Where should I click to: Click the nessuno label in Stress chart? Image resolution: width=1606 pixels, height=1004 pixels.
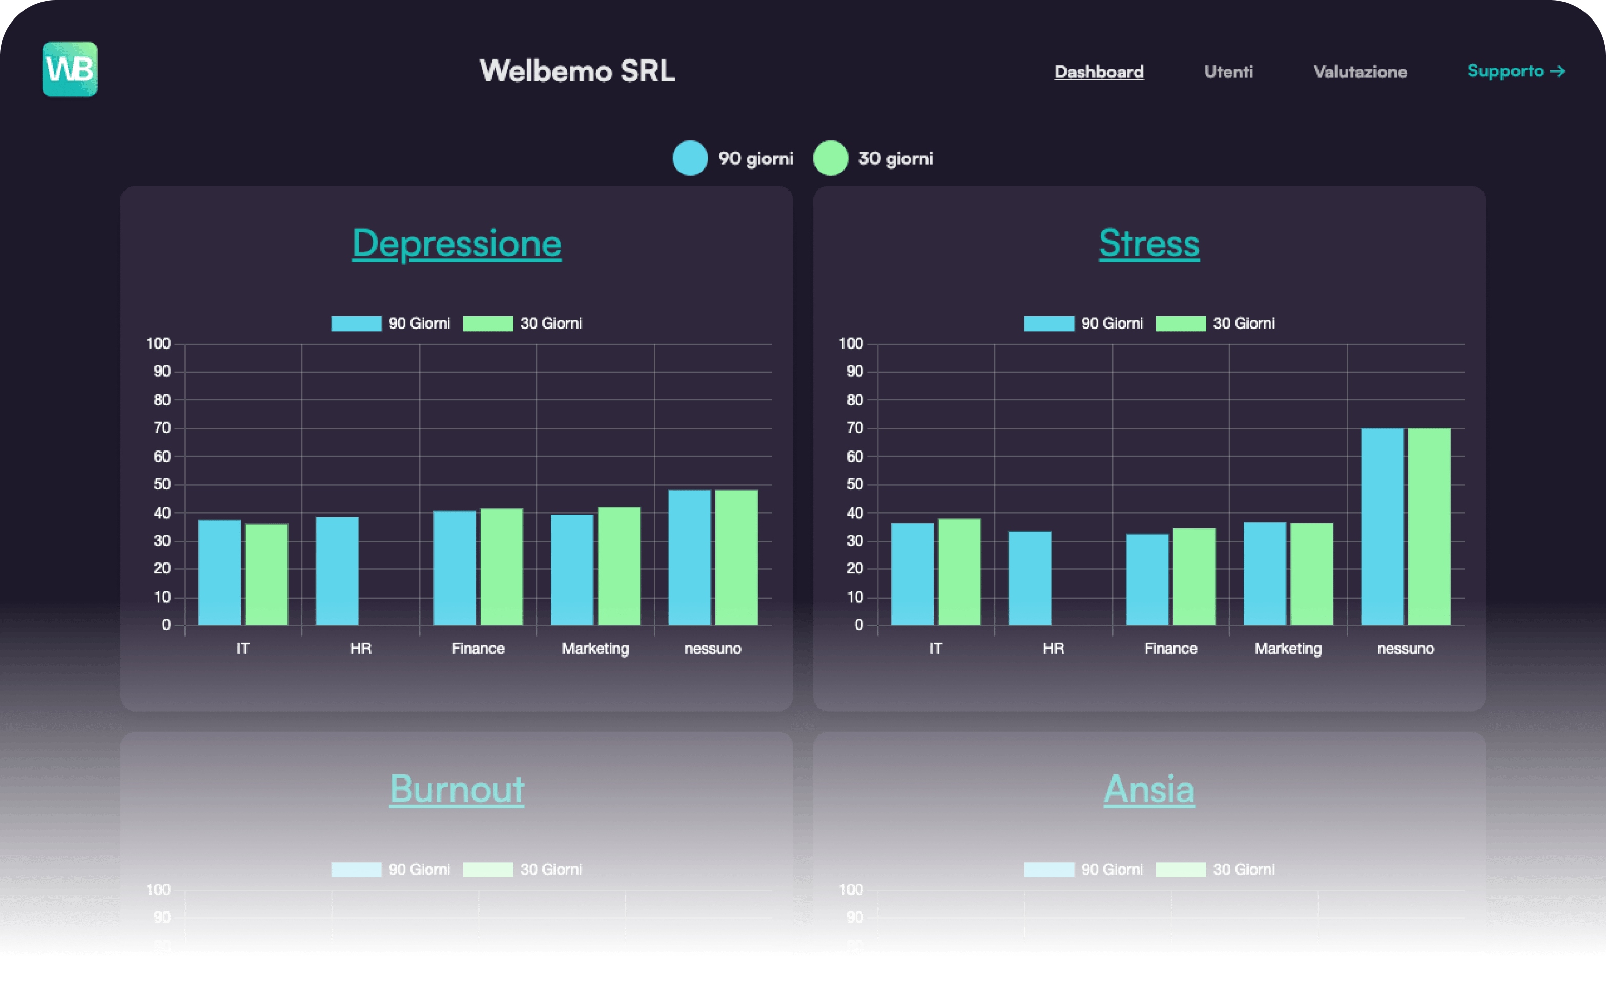[1406, 649]
